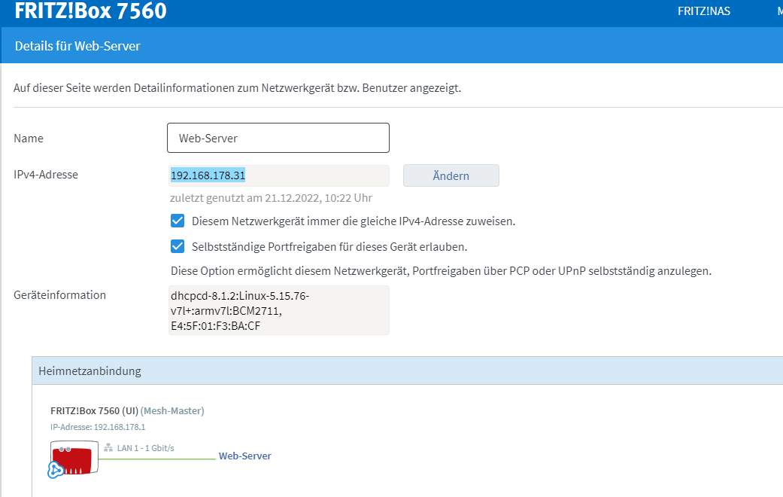The height and width of the screenshot is (497, 783).
Task: Click the FRITZ!Box 7560 (UI) device name
Action: [x=94, y=410]
